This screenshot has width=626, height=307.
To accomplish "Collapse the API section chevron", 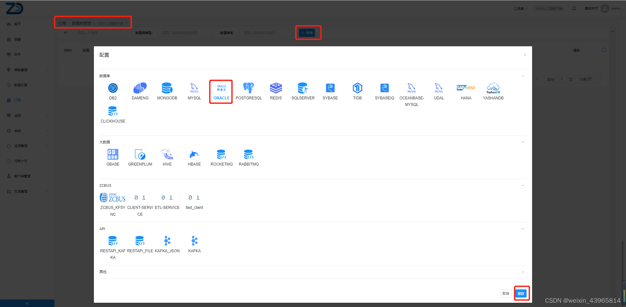I will point(523,229).
